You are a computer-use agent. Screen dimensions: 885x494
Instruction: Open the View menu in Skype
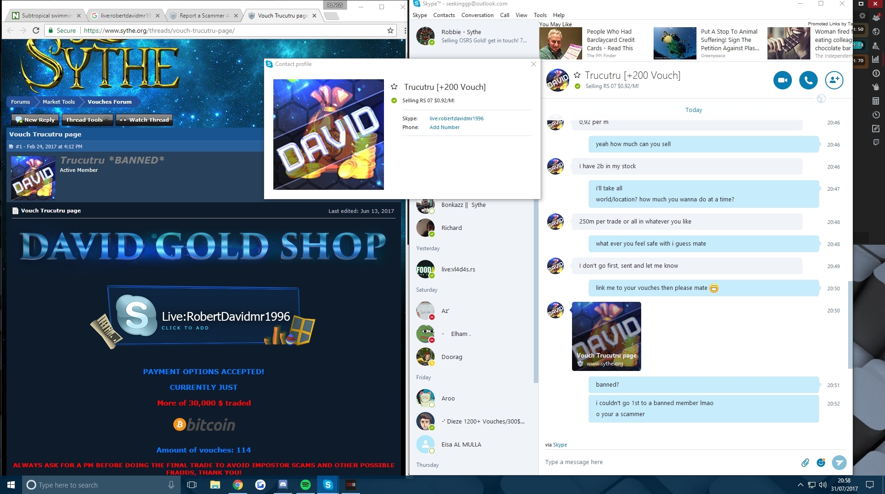[x=521, y=15]
